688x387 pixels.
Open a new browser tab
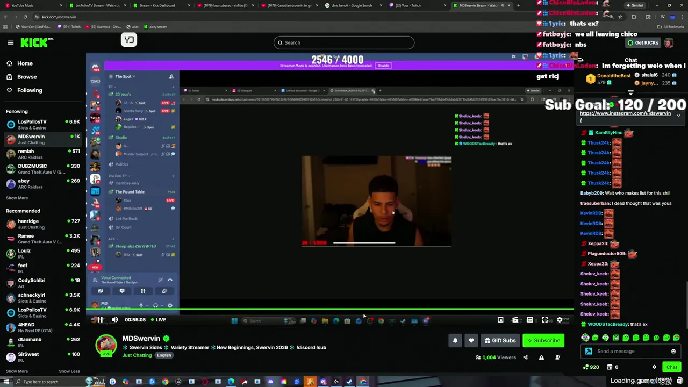pyautogui.click(x=519, y=5)
